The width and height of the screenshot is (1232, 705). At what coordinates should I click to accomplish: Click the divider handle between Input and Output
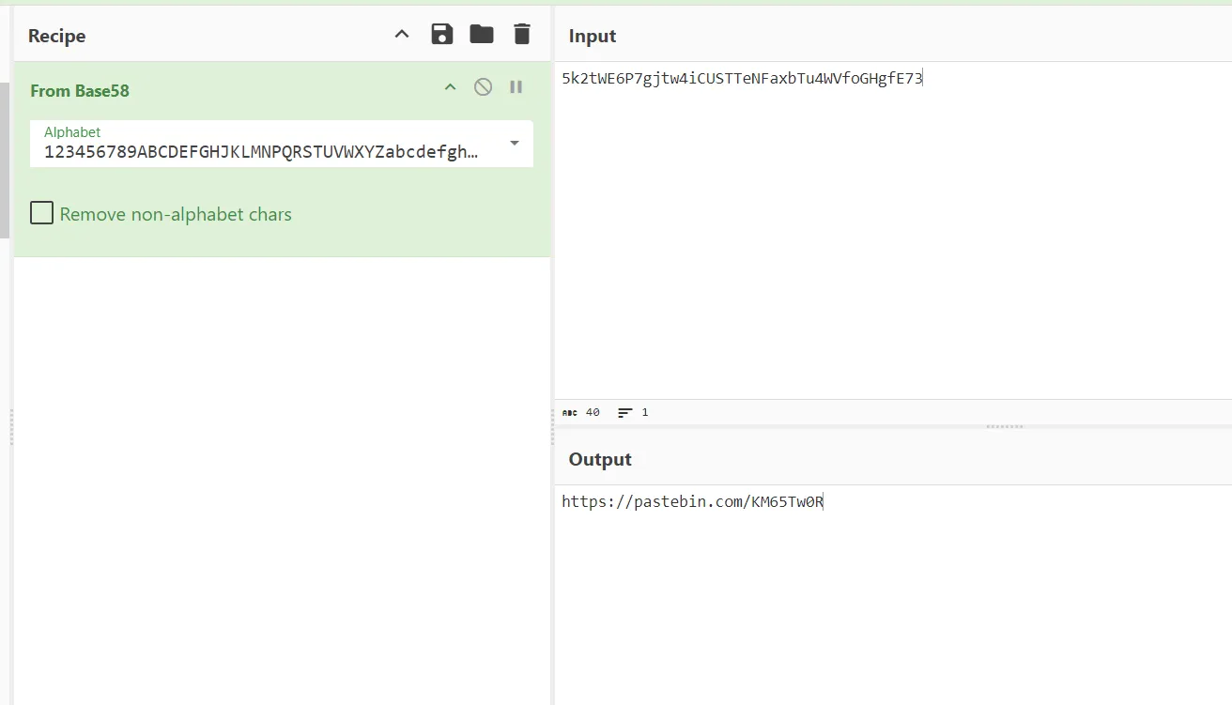[1004, 426]
